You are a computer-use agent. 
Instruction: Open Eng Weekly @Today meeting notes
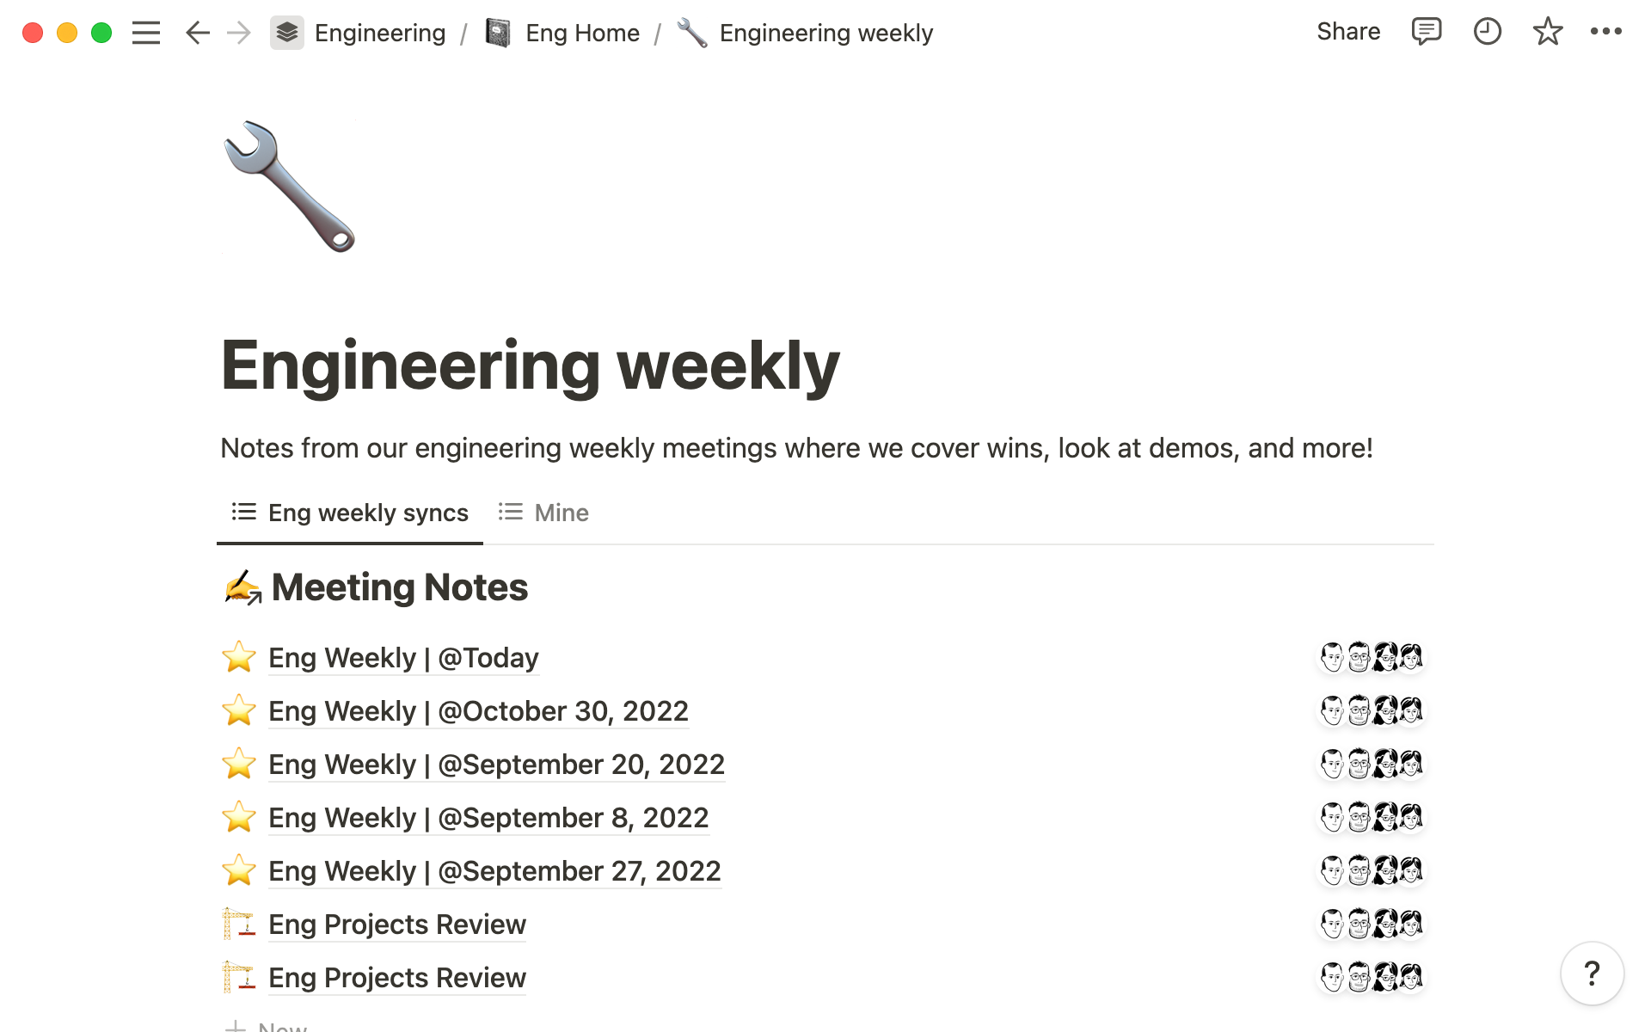coord(403,658)
